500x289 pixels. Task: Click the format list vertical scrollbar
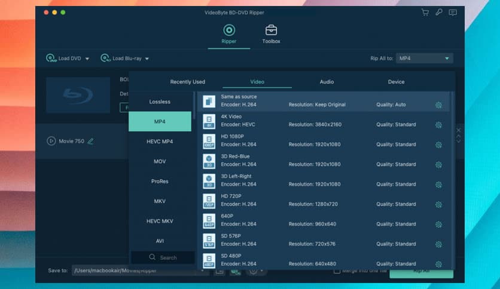click(452, 180)
